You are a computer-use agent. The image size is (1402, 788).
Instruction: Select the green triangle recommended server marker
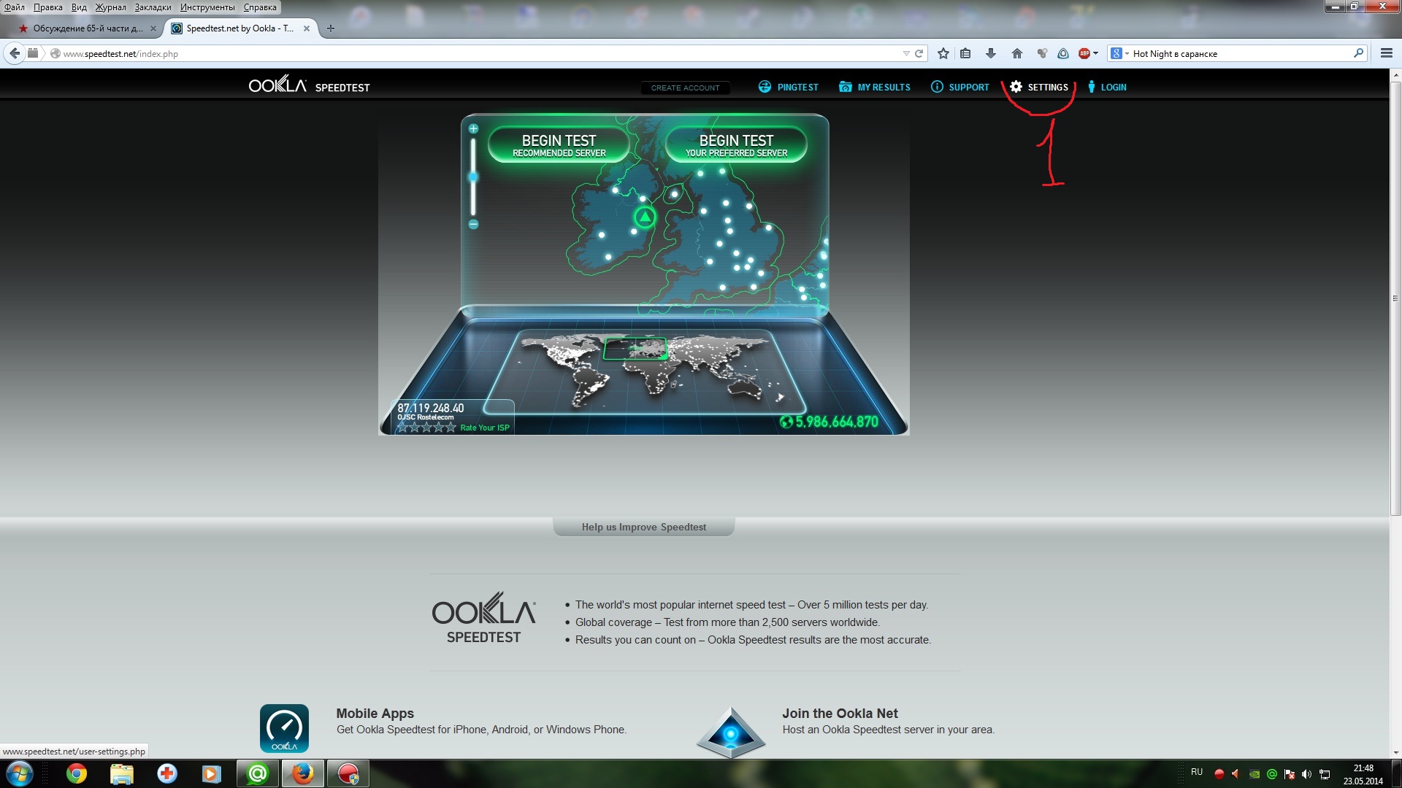645,217
